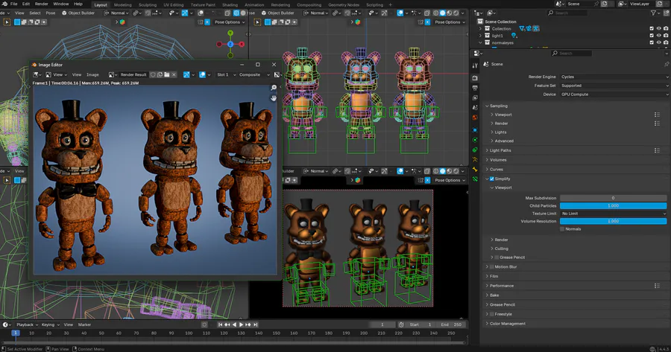Enable the Motion Blur checkbox

(492, 267)
